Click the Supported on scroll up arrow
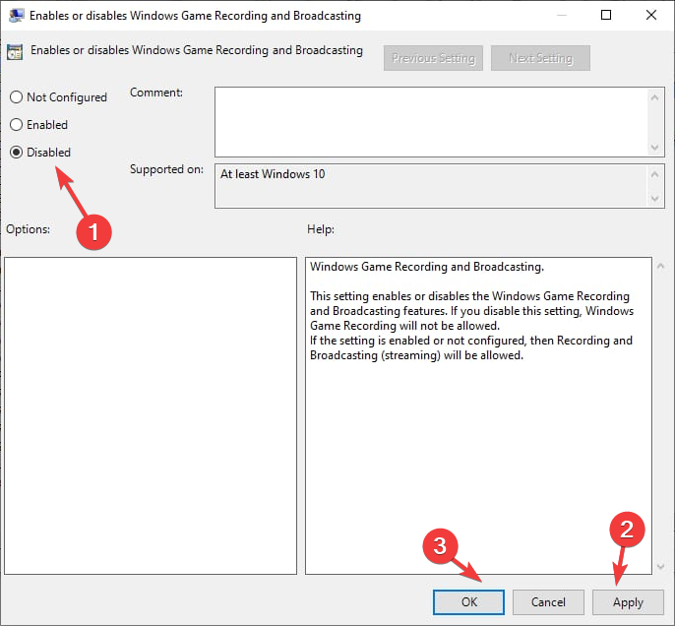This screenshot has height=626, width=675. pos(654,174)
